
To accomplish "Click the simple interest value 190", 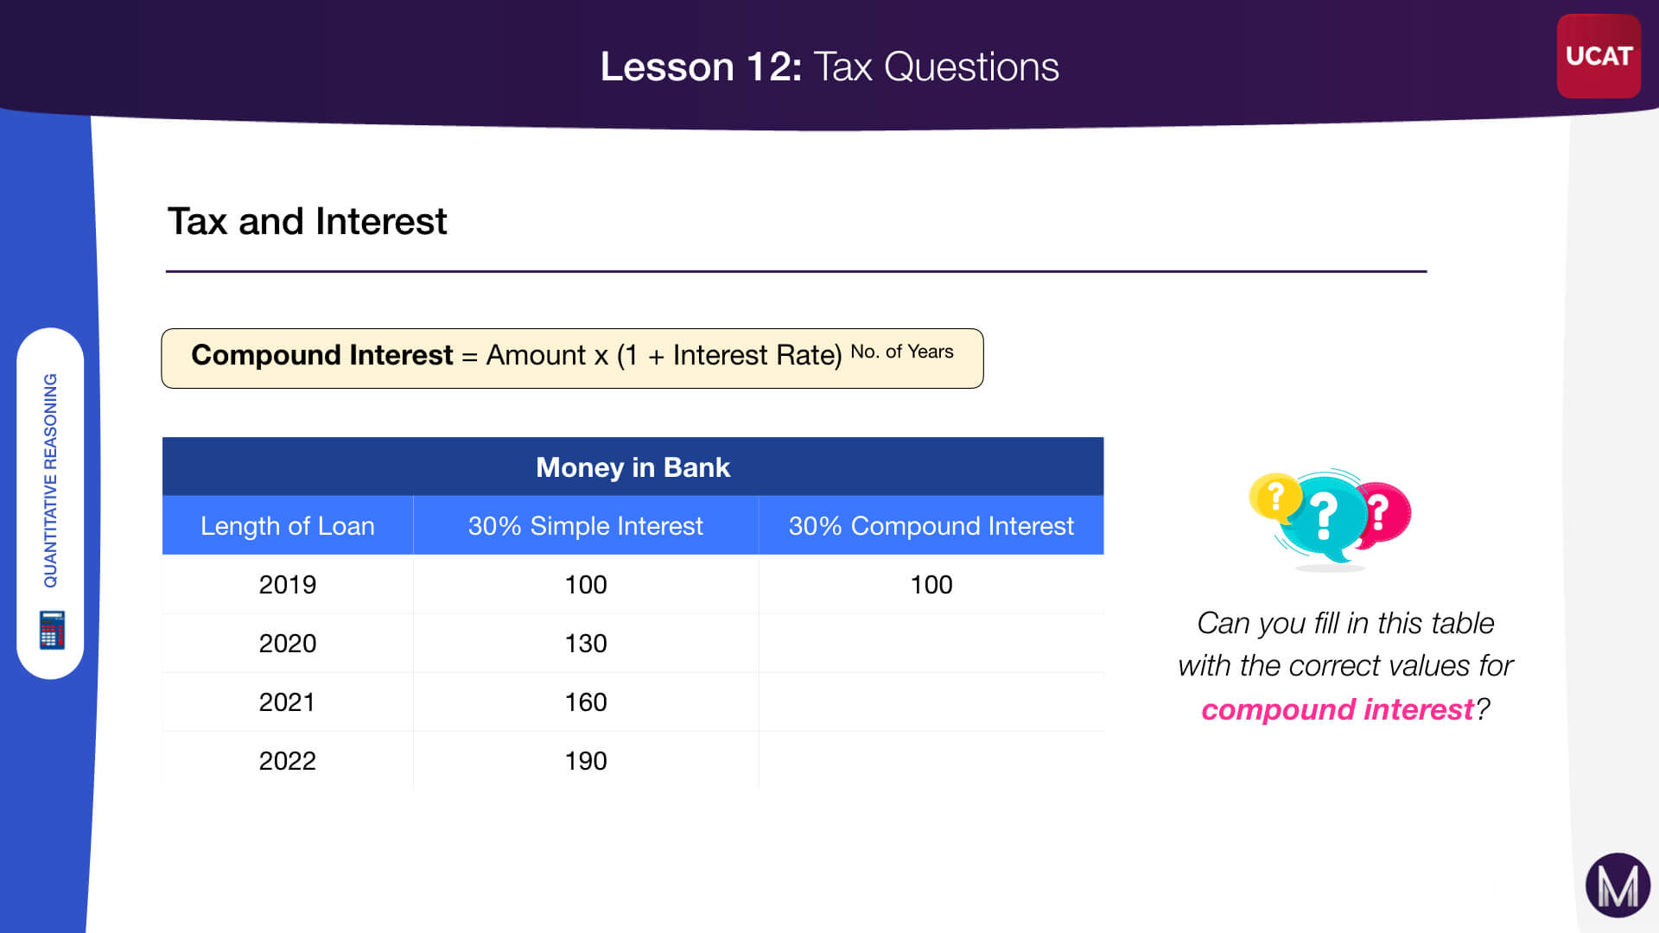I will tap(586, 760).
